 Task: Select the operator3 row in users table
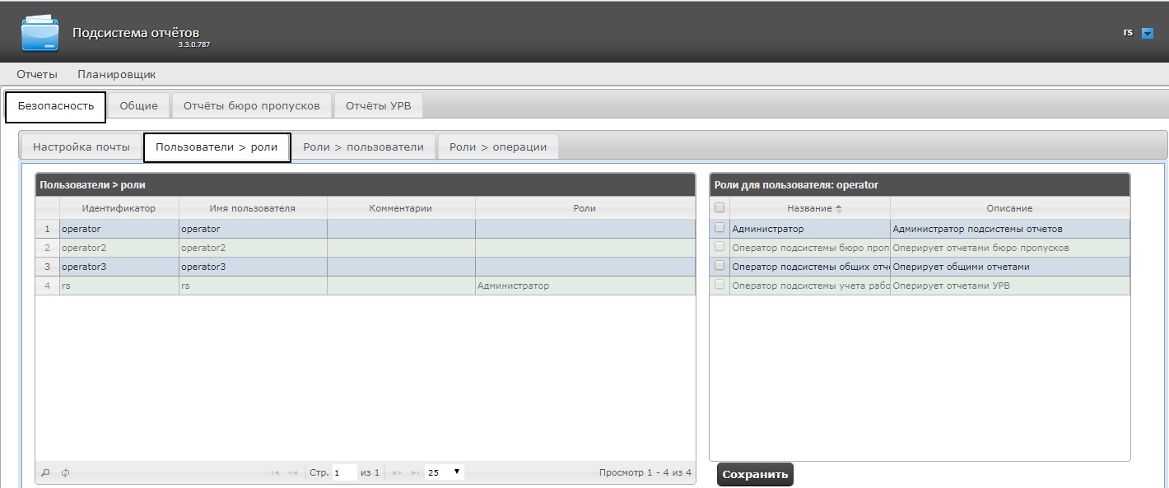coord(365,267)
